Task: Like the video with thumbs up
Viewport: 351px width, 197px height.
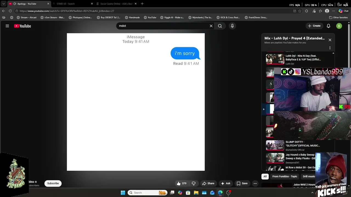Action: pos(182,183)
